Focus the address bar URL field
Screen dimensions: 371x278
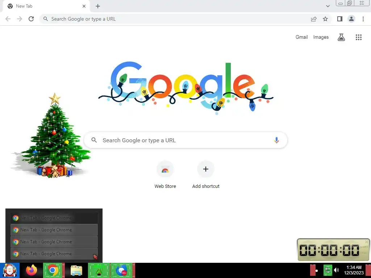pyautogui.click(x=175, y=19)
